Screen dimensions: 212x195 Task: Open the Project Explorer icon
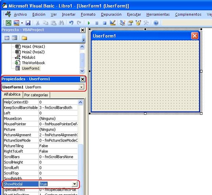click(122, 23)
